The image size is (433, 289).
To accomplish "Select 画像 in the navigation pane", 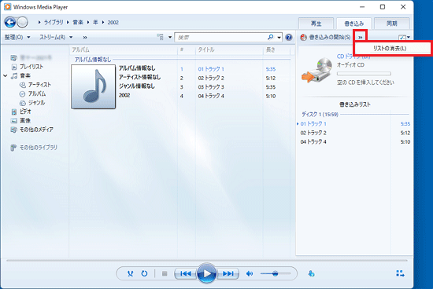I will pos(25,121).
